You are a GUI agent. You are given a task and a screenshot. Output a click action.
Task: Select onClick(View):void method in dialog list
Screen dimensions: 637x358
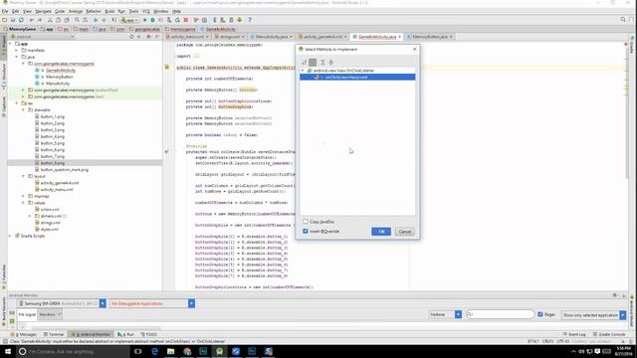coord(357,78)
